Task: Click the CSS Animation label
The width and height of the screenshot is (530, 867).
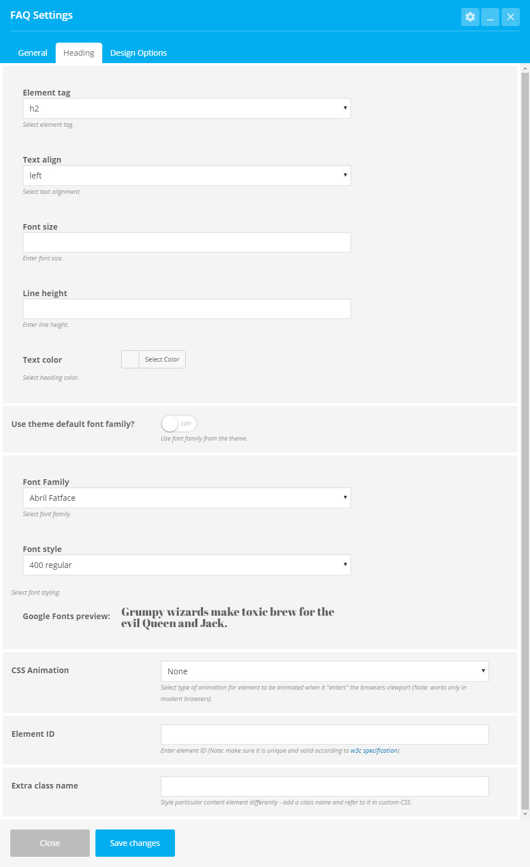Action: (x=40, y=670)
